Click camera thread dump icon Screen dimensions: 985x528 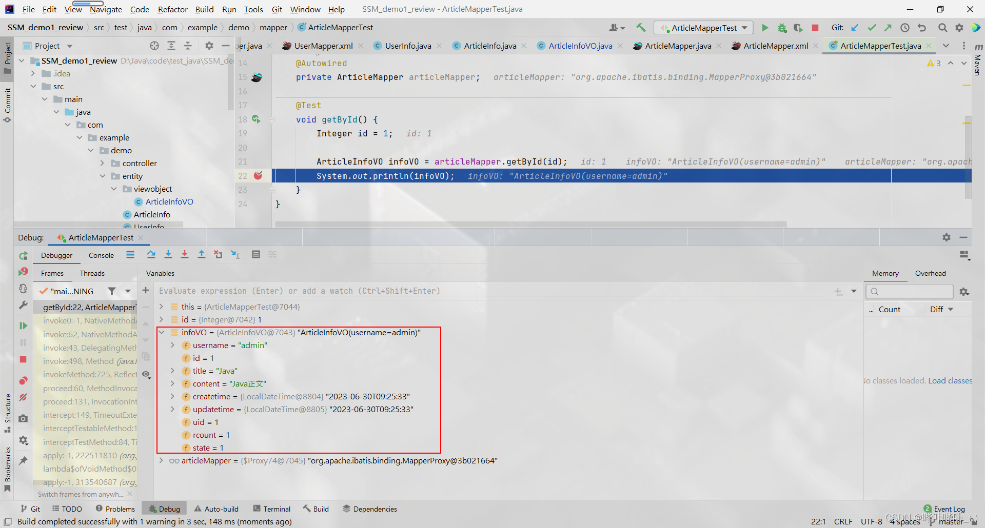click(23, 418)
